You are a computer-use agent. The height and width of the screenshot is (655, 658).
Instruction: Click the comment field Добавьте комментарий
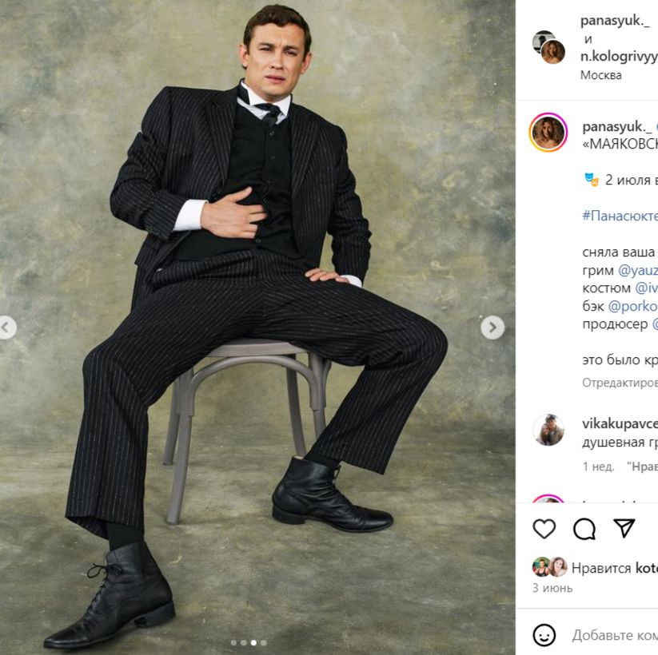(614, 635)
